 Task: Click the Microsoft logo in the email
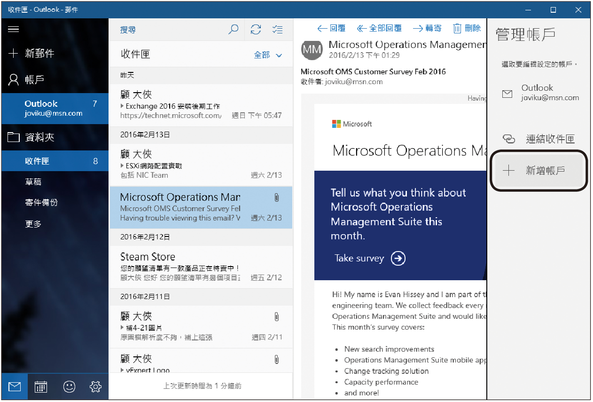[352, 124]
